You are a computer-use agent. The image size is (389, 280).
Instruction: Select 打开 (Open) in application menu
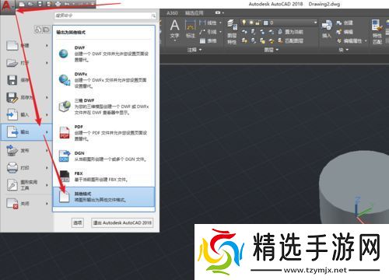[26, 63]
